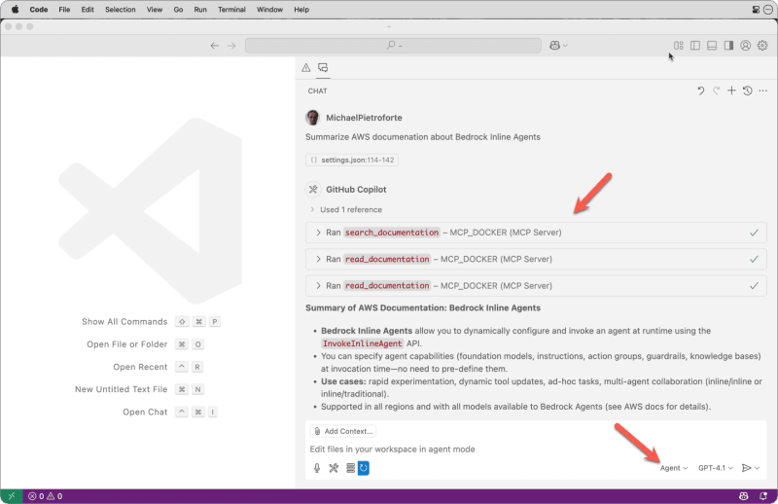Click Open Recent shortcut
The image size is (778, 504).
159,367
